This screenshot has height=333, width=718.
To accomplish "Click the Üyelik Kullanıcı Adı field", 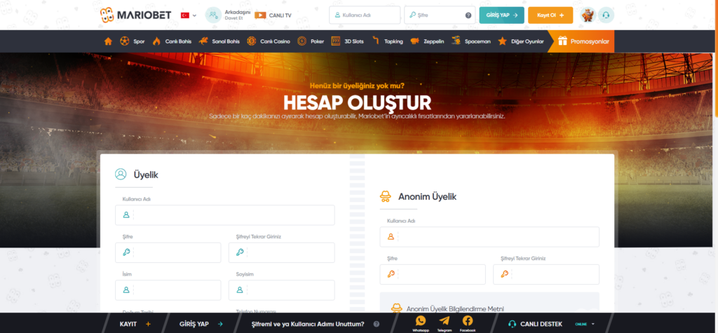I will (225, 215).
